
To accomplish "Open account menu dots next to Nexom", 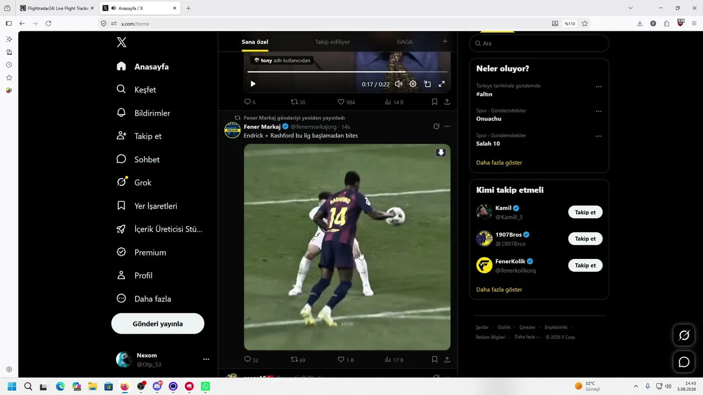I will [206, 359].
